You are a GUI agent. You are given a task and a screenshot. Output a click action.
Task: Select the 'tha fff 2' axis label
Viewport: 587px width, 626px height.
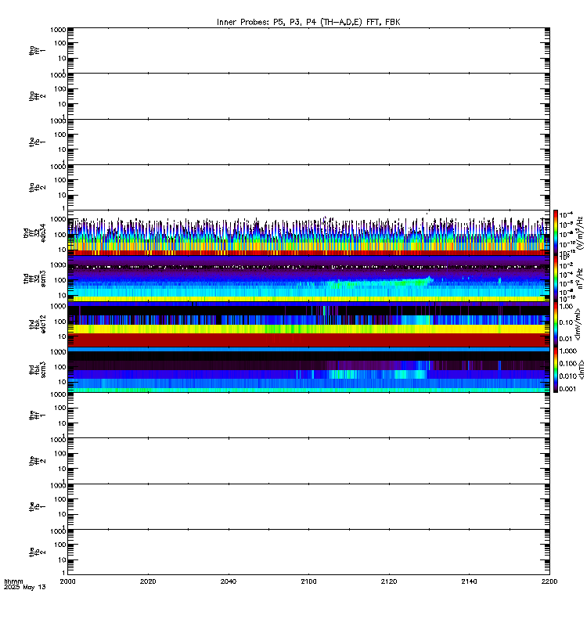coord(37,95)
